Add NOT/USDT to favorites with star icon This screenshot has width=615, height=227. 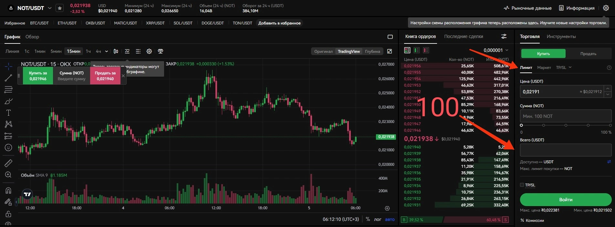coord(60,8)
